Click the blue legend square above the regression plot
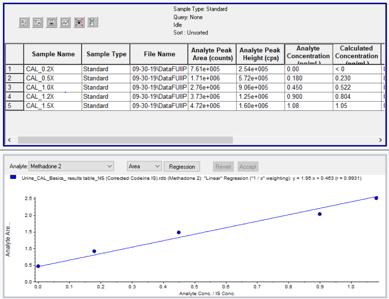Screen dimensions: 389x299 13,177
